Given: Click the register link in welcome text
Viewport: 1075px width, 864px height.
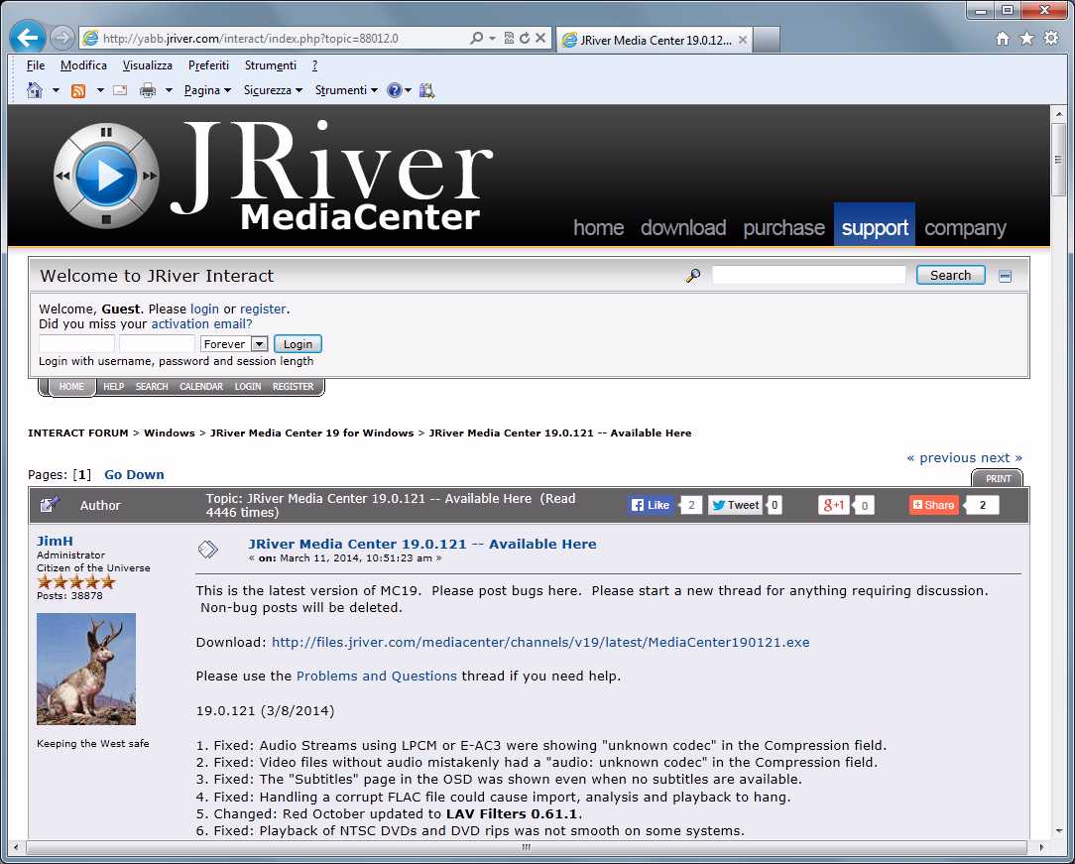Looking at the screenshot, I should click(x=263, y=309).
